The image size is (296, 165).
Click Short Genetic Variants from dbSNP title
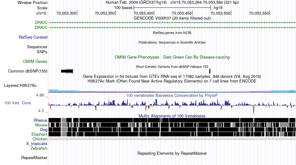coord(172,67)
